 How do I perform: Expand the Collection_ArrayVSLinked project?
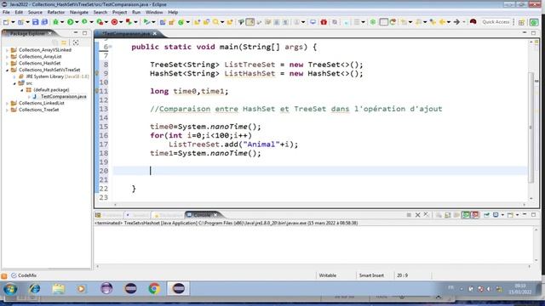[7, 50]
